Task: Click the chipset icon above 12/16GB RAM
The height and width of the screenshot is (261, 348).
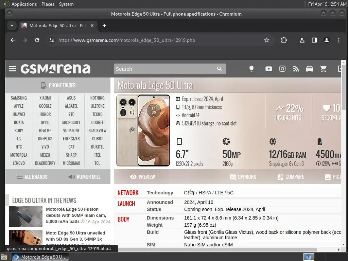Action: pyautogui.click(x=273, y=141)
